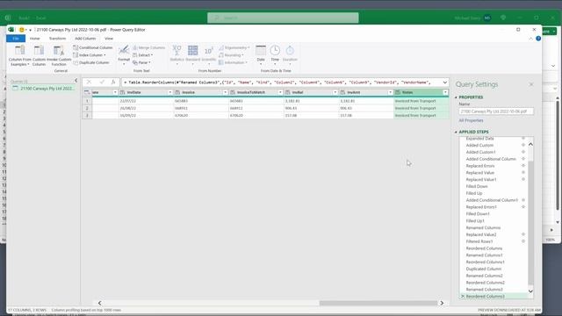The height and width of the screenshot is (316, 562).
Task: Open the File tab
Action: coord(16,39)
